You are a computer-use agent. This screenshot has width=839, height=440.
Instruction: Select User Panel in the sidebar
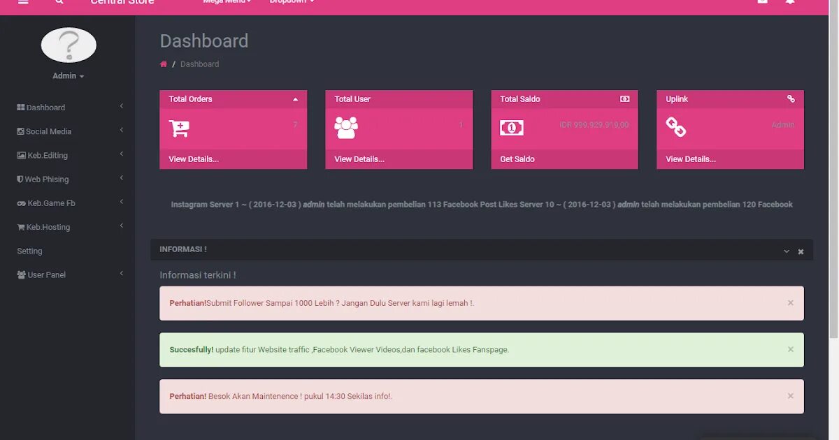click(47, 275)
